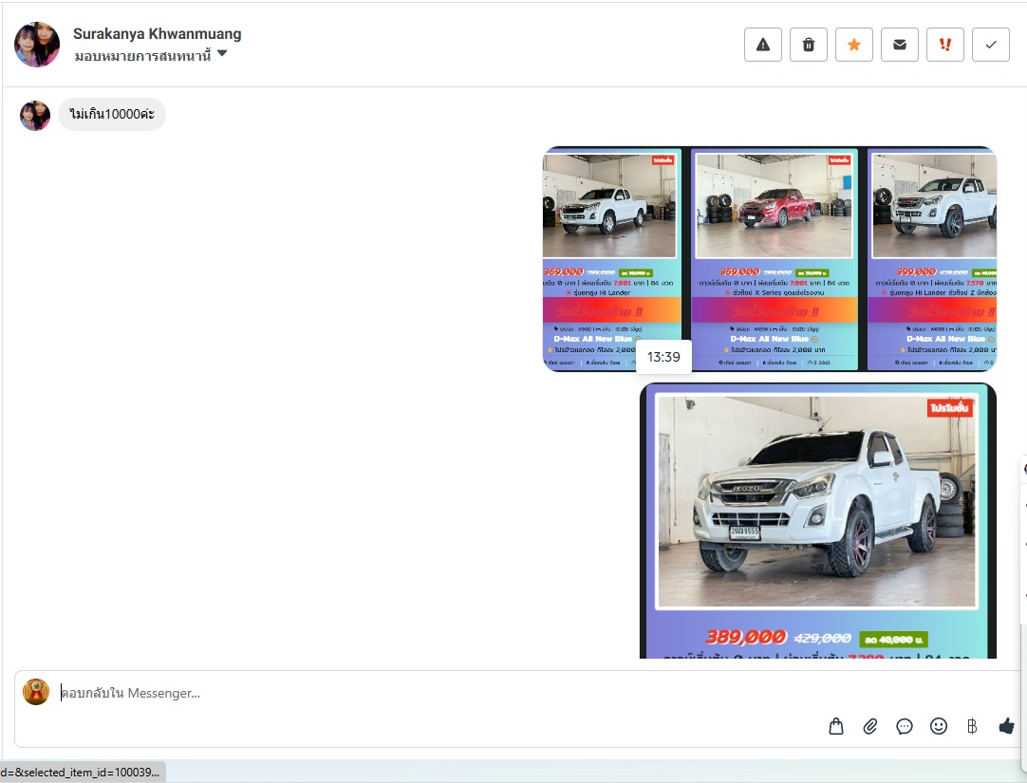This screenshot has width=1027, height=783.
Task: Open the first white pickup 369,000 image
Action: 610,258
